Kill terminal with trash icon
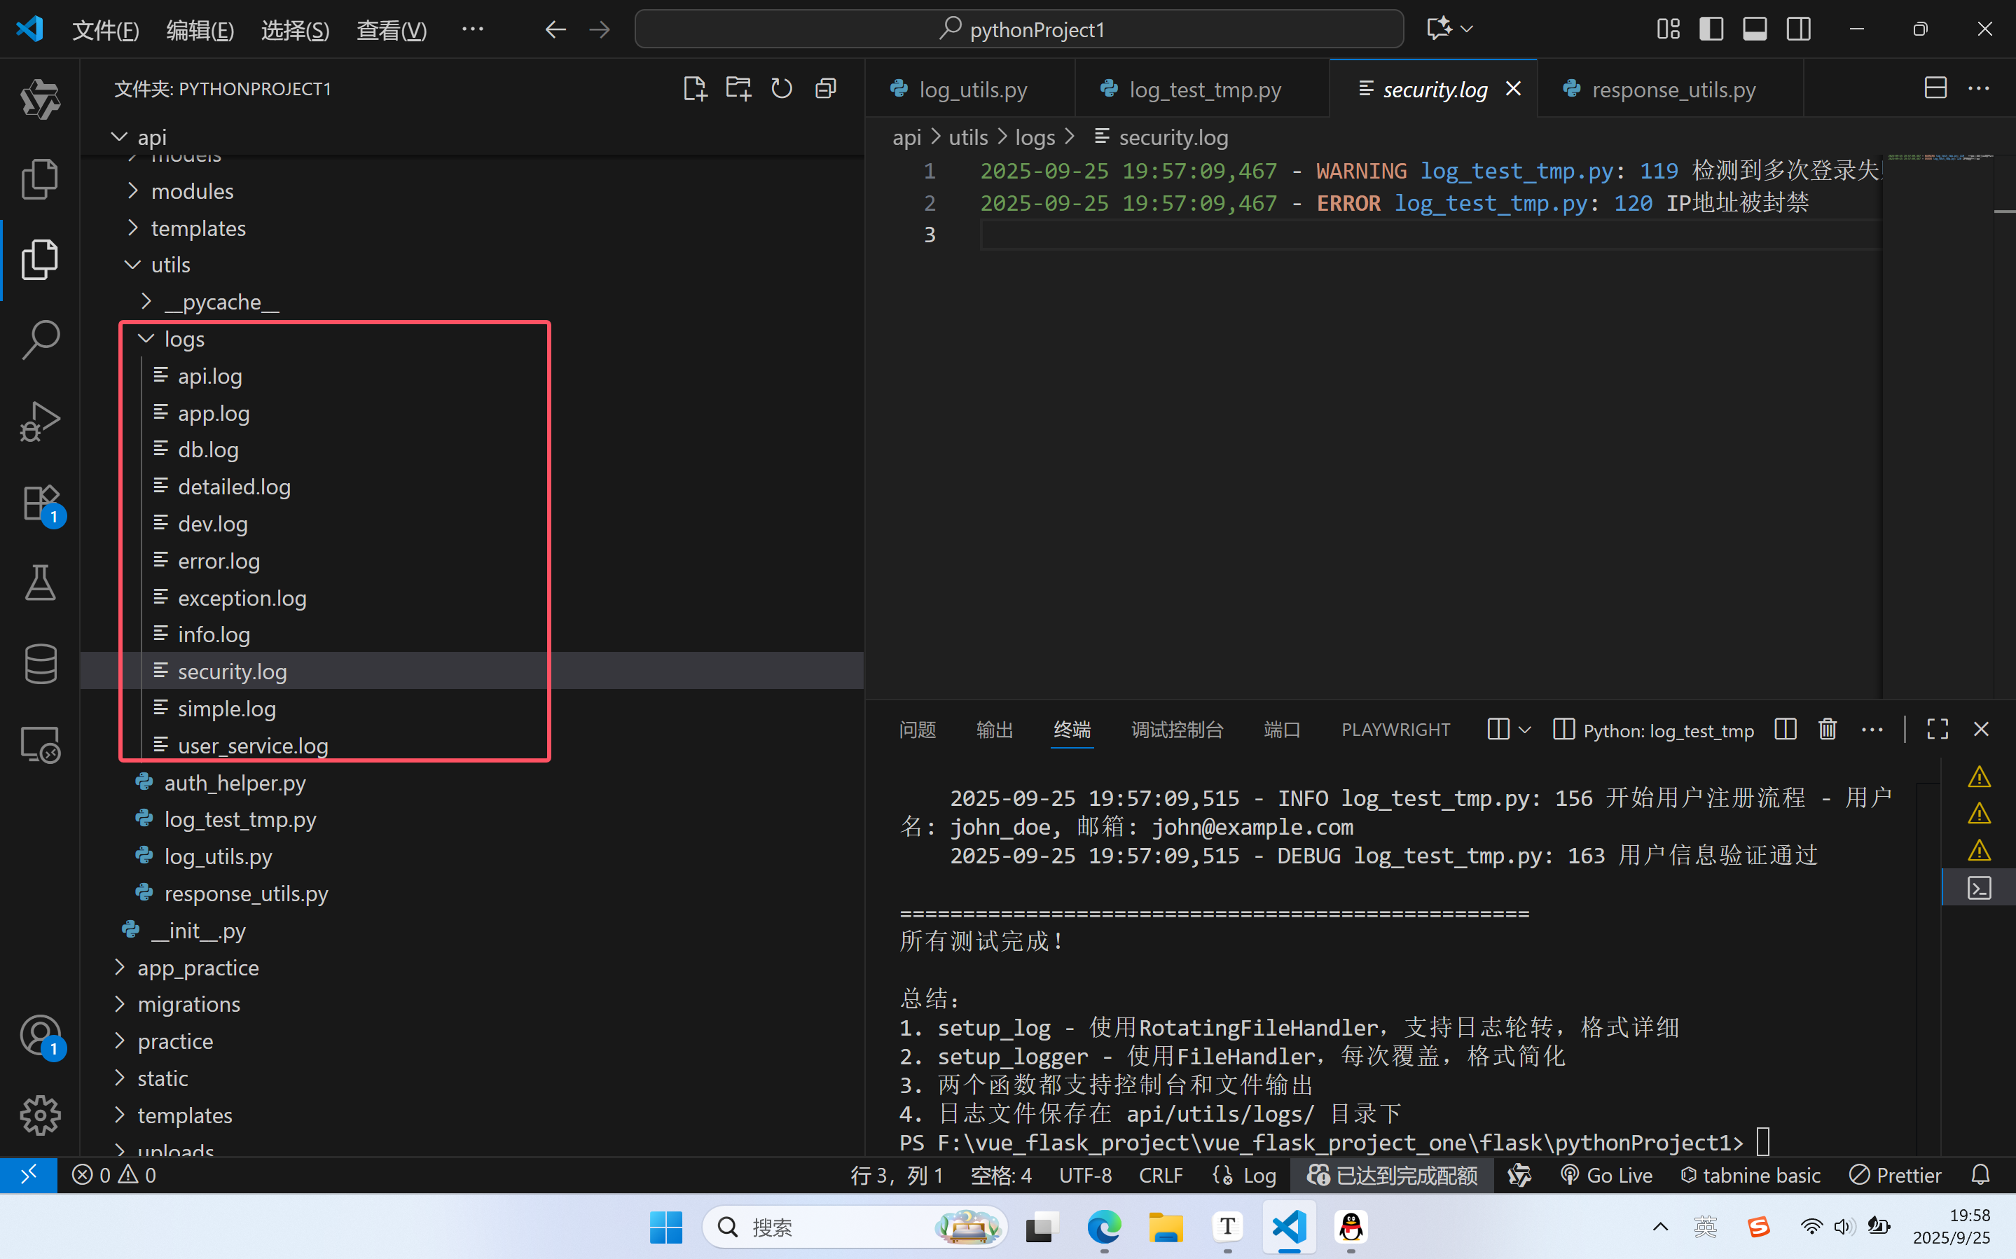This screenshot has width=2016, height=1259. click(x=1827, y=730)
